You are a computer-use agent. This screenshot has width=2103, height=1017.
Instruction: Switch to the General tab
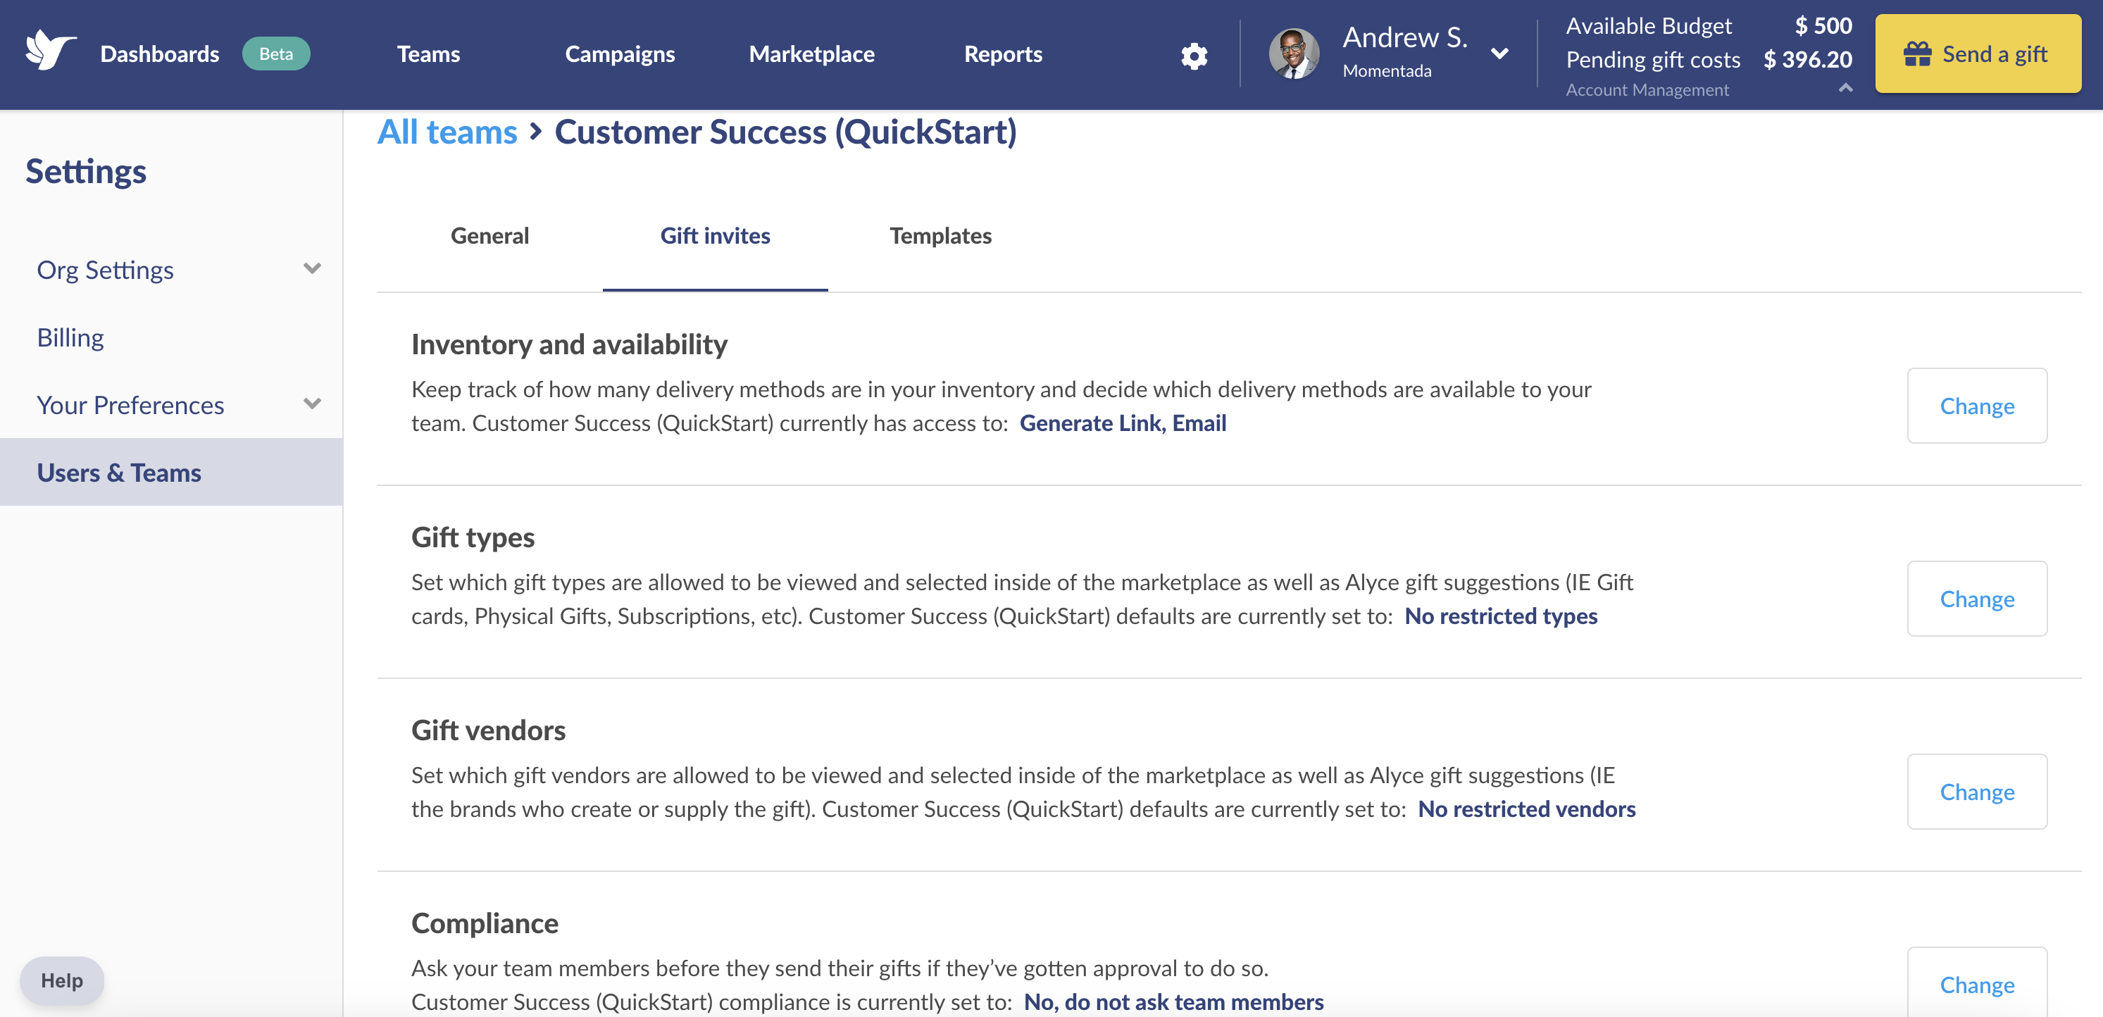489,236
